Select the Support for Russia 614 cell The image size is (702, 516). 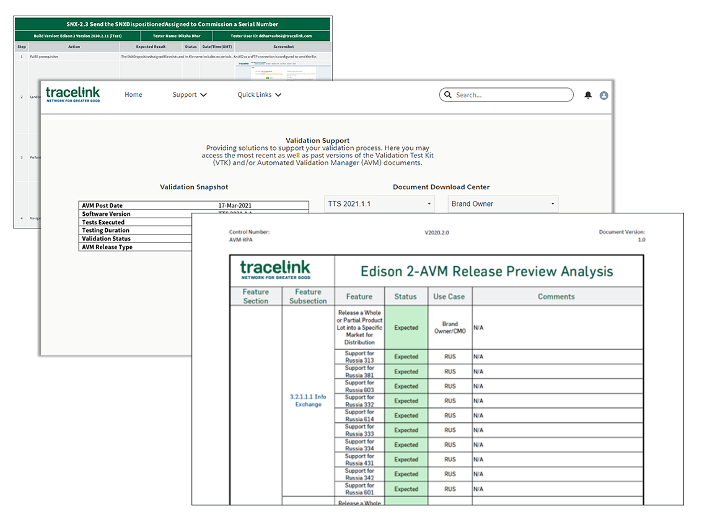[x=359, y=416]
